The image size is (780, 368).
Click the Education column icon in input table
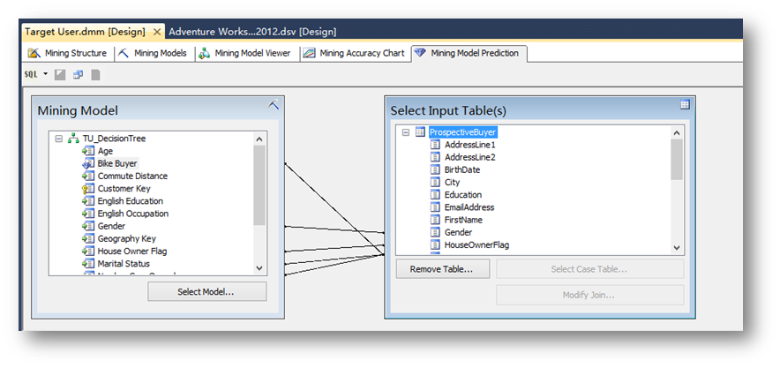tap(435, 195)
